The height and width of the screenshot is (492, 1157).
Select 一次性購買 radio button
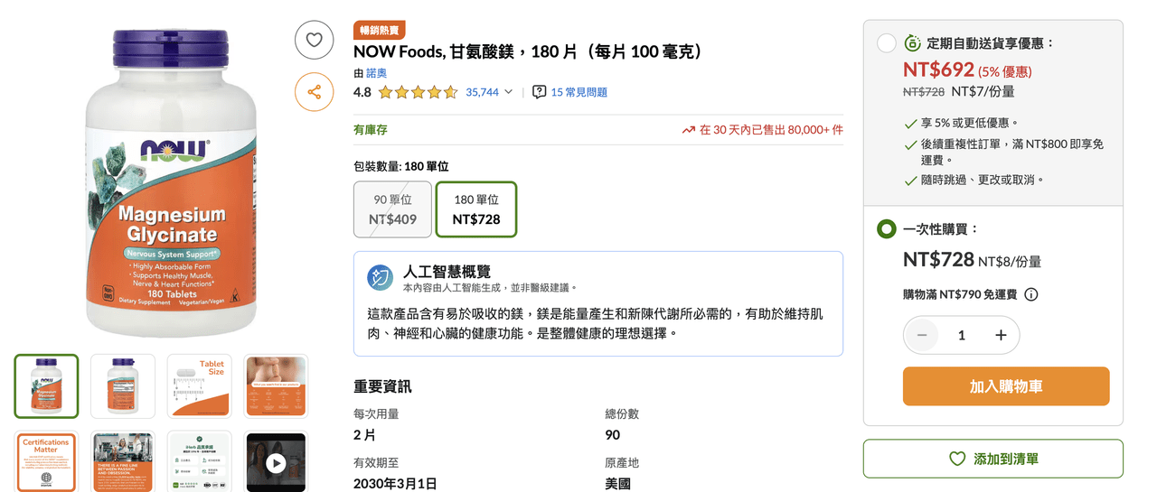(887, 229)
